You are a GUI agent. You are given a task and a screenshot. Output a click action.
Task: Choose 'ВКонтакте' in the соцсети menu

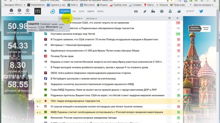(52, 27)
